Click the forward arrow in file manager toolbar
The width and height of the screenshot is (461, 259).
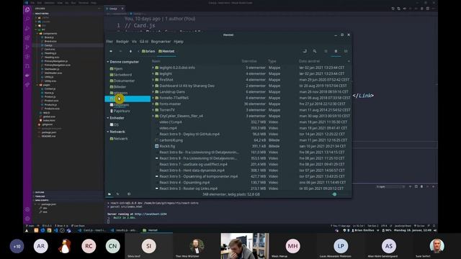click(x=120, y=51)
